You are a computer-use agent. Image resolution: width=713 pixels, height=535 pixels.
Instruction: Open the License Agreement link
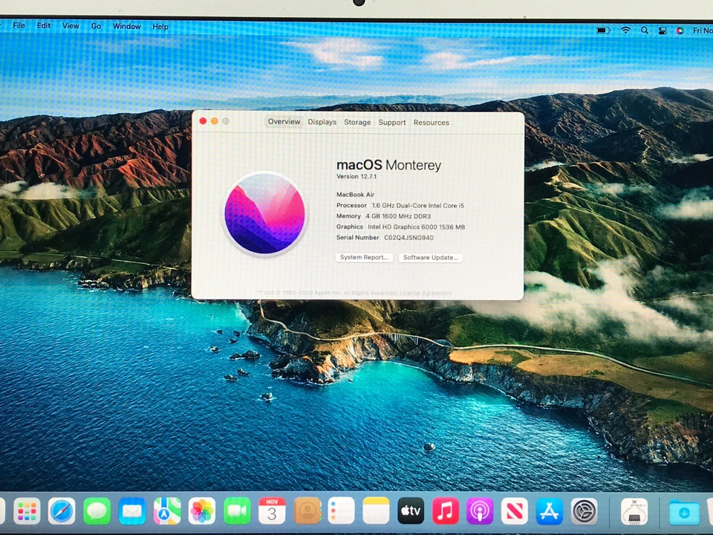pos(425,293)
